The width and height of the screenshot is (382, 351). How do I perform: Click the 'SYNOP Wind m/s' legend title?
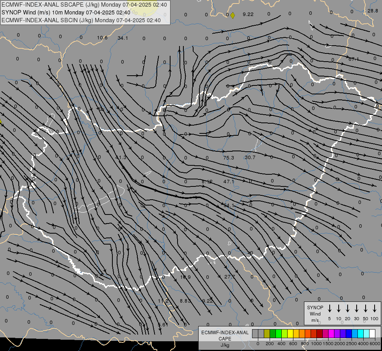click(315, 314)
